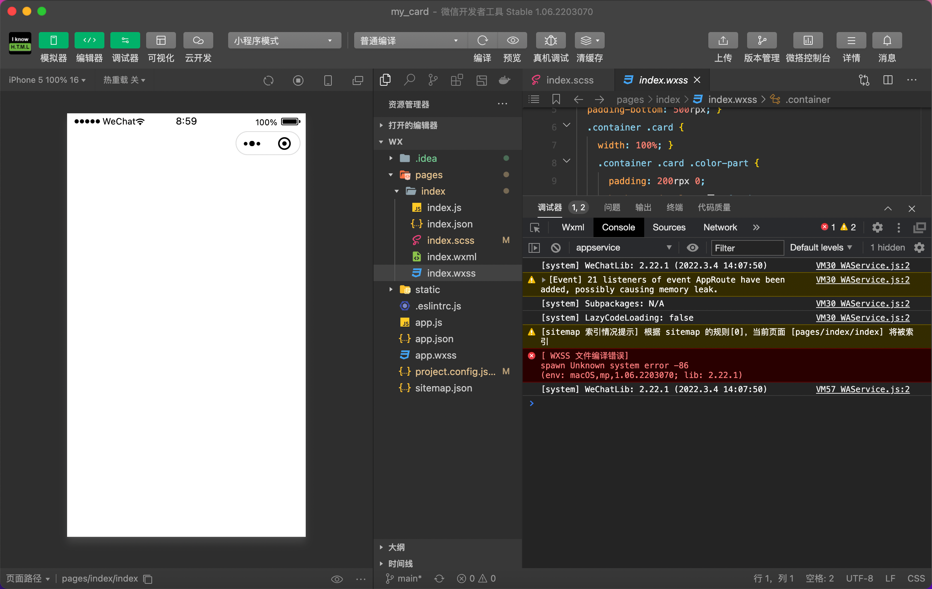Select the element inspector arrow icon

(x=535, y=227)
